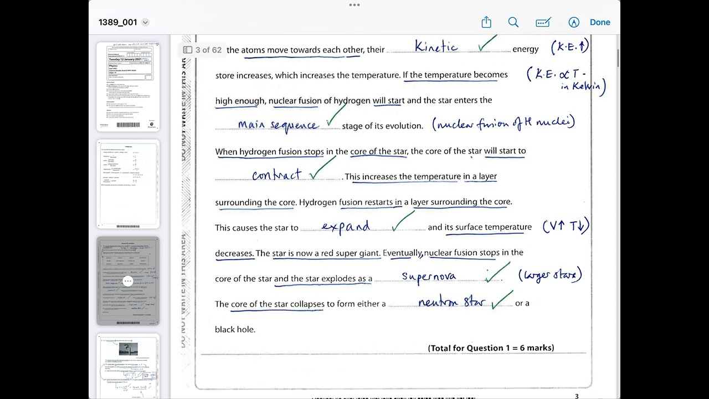709x399 pixels.
Task: Tap the three-dot handle at window top
Action: click(354, 5)
